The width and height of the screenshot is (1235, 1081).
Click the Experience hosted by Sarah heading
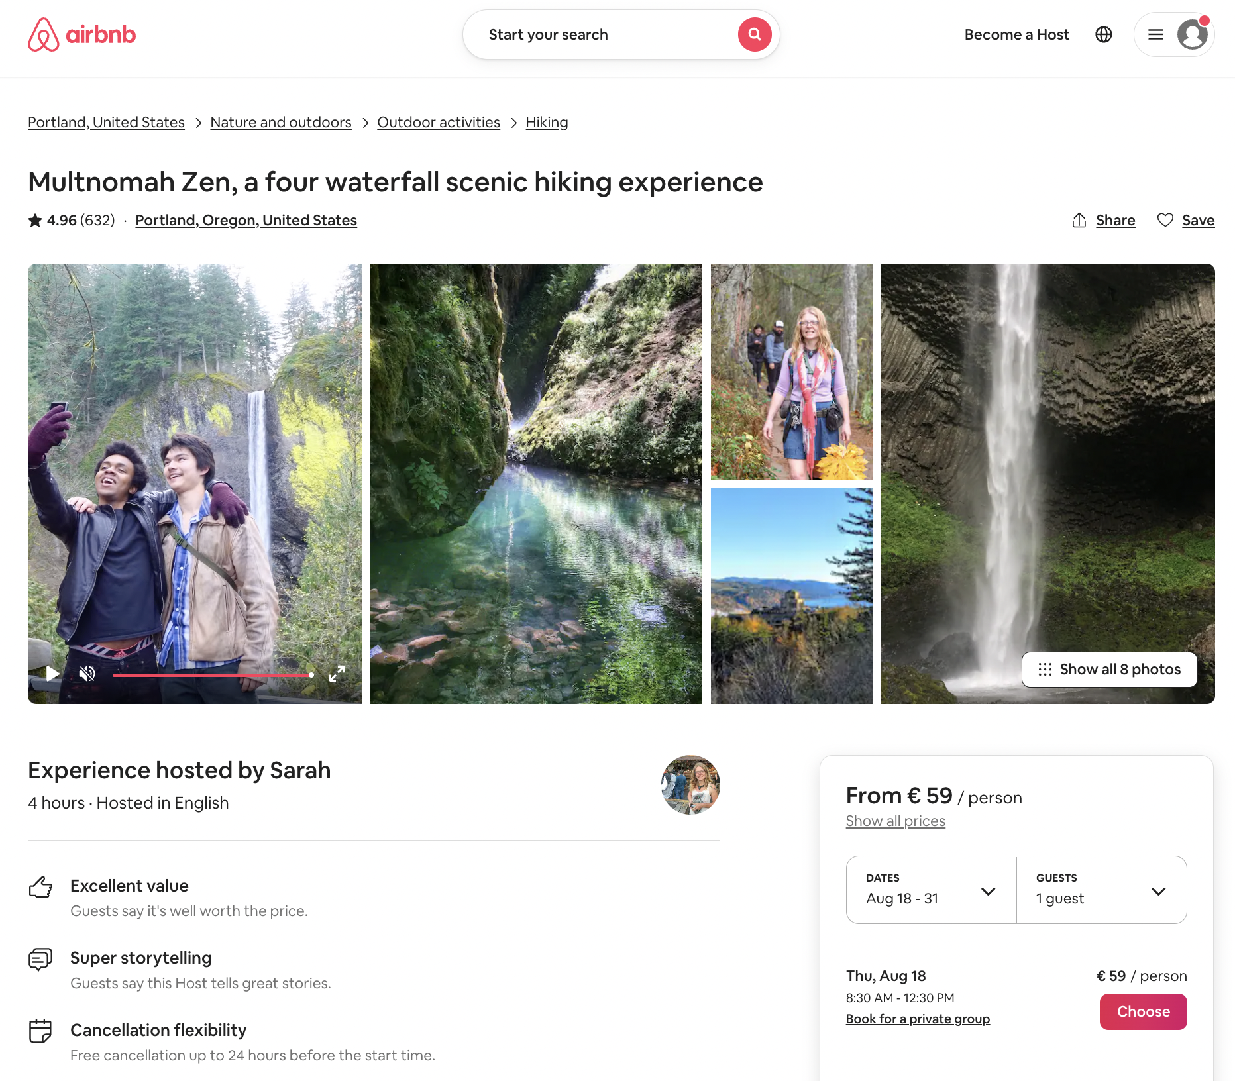(179, 770)
